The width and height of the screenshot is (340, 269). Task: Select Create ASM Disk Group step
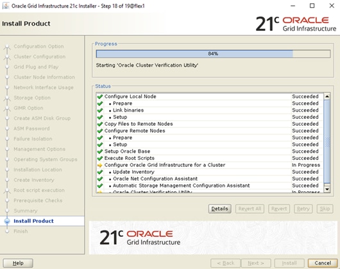click(42, 118)
